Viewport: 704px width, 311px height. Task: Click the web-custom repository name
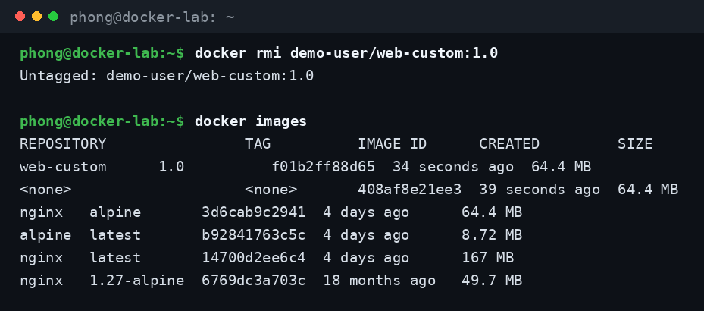[x=63, y=167]
